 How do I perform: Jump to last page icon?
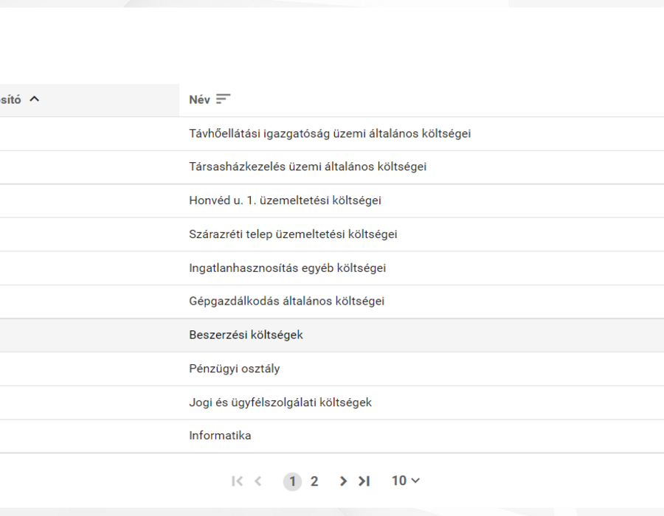[x=364, y=481]
